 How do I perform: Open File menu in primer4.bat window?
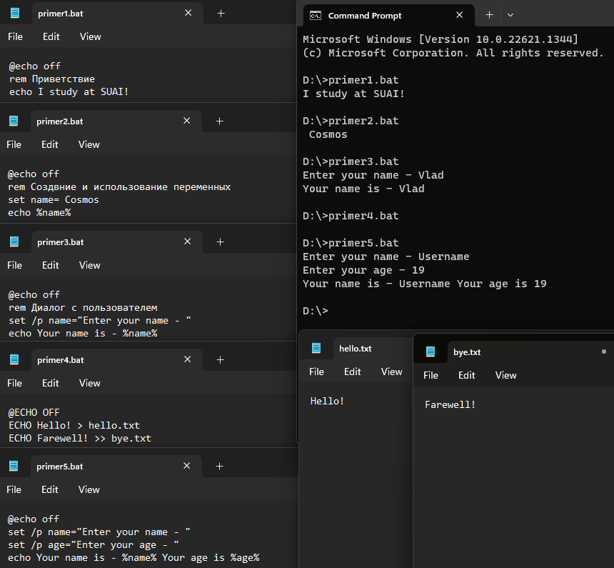(14, 383)
